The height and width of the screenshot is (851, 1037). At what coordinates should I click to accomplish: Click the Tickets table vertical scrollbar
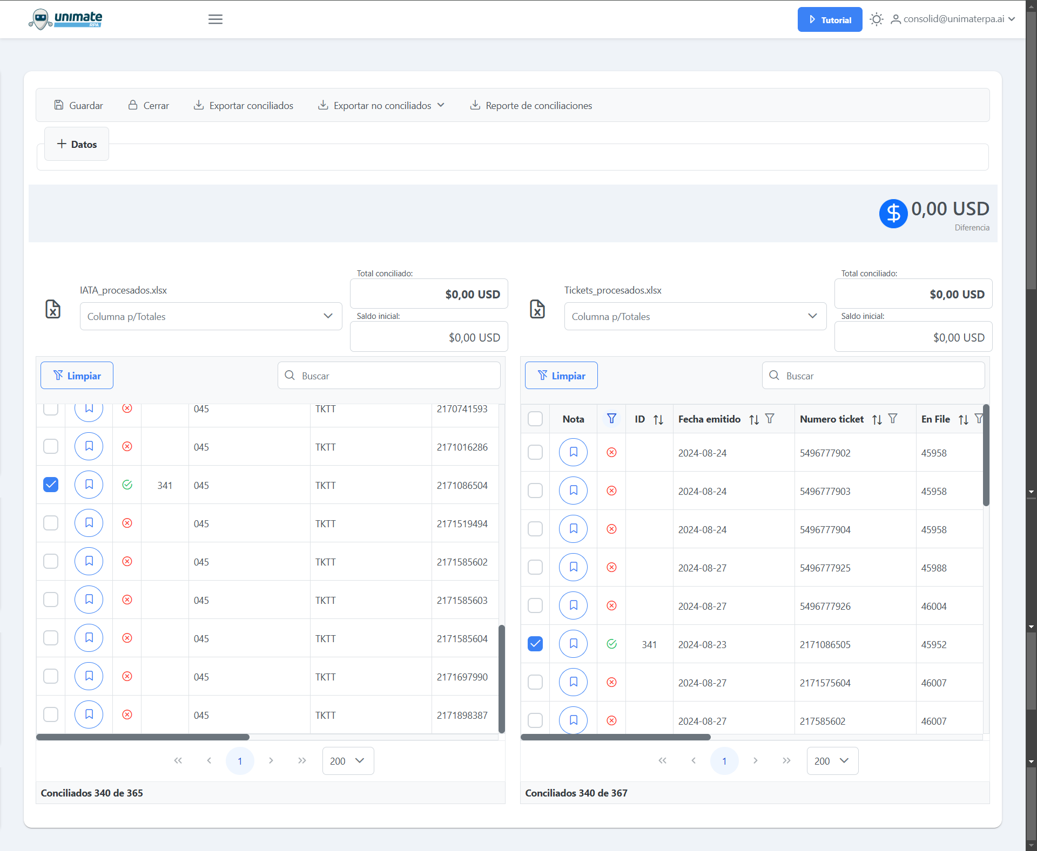[986, 455]
